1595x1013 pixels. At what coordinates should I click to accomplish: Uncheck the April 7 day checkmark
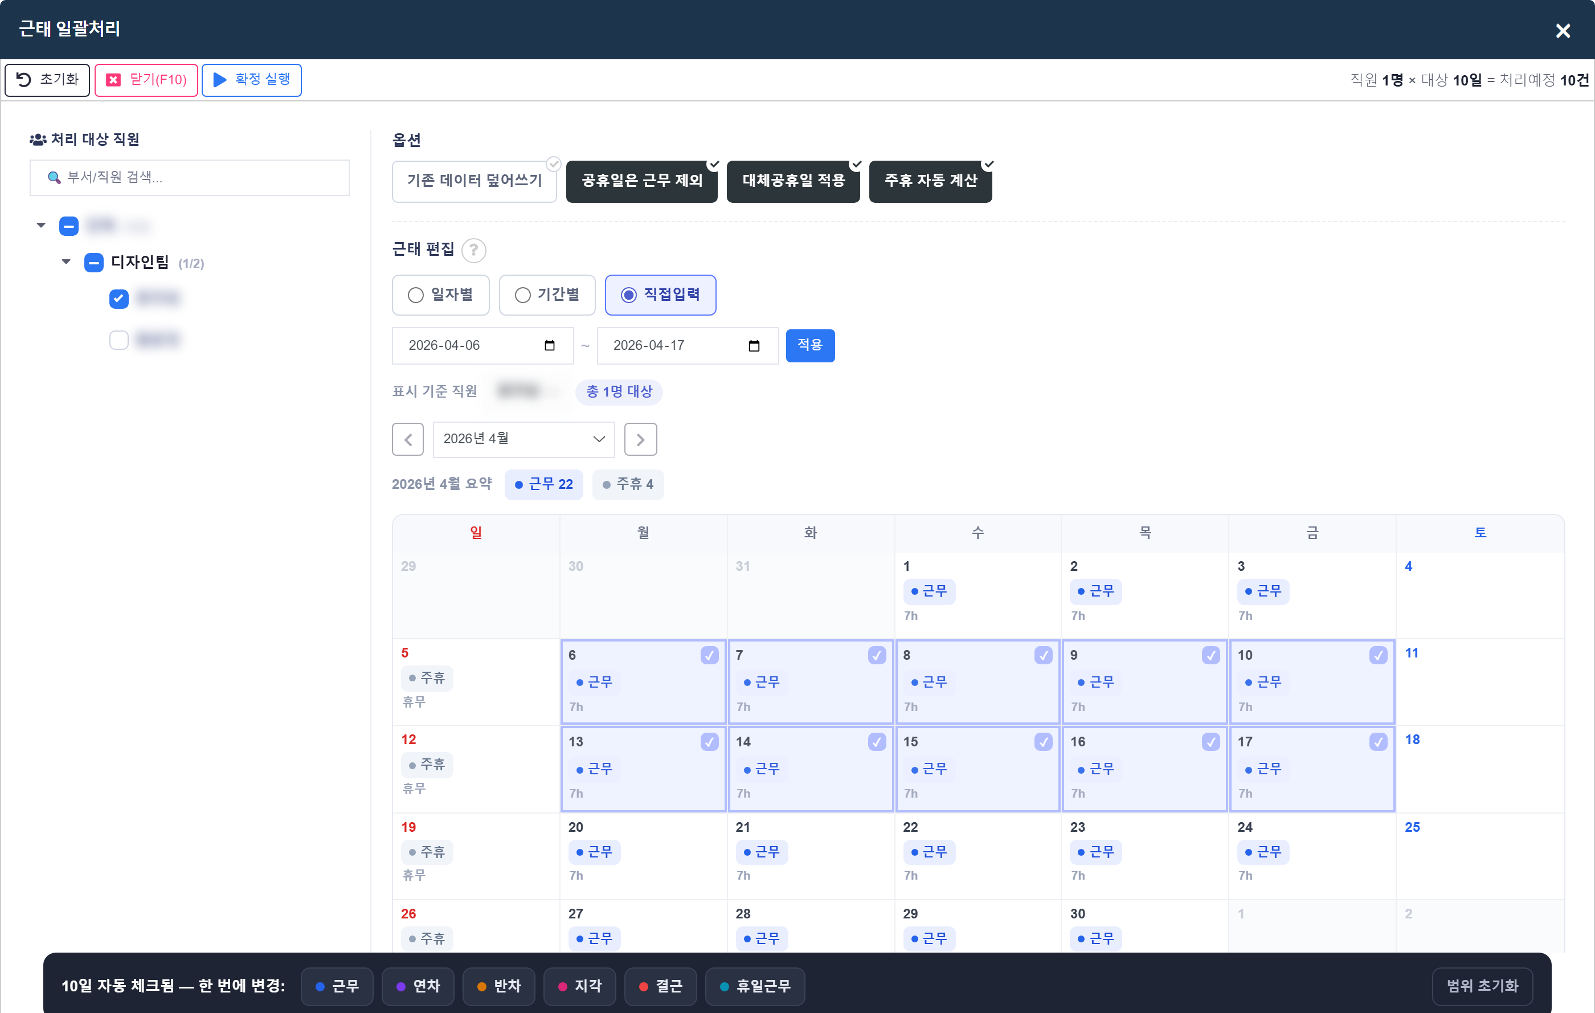[x=877, y=655]
